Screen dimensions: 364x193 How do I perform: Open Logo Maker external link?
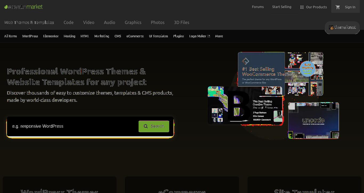199,36
